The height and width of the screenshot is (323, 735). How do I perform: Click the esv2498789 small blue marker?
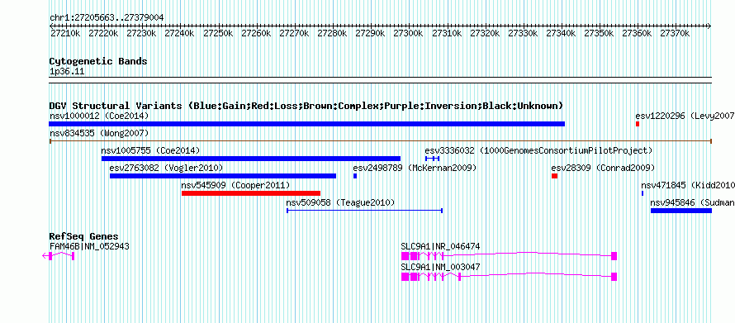(355, 176)
